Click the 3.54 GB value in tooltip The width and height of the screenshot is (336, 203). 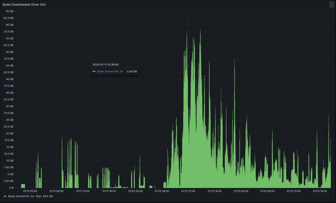[x=132, y=72]
